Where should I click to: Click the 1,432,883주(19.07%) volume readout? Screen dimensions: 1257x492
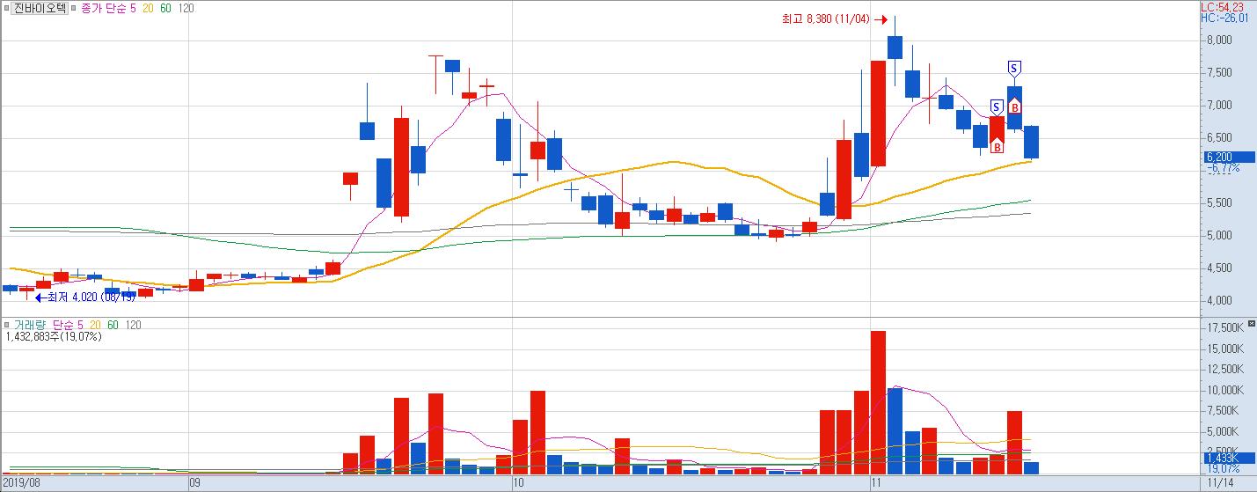point(54,336)
